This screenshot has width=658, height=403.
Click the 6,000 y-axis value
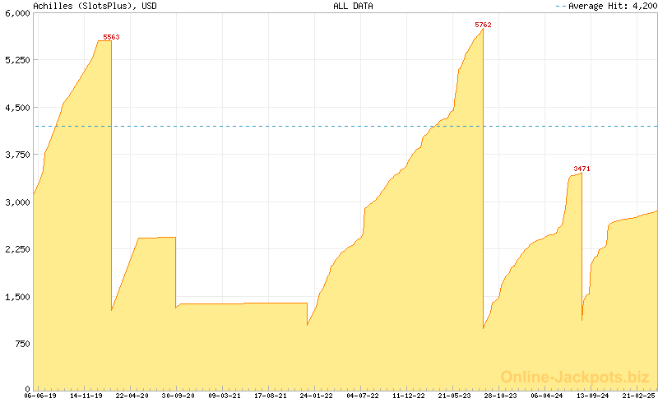16,13
